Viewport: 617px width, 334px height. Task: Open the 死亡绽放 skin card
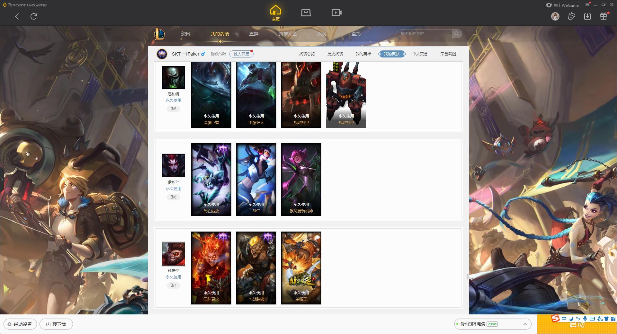point(211,180)
